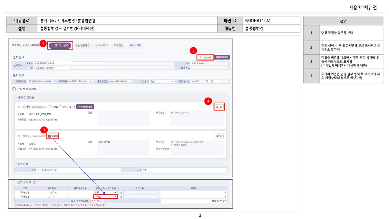389x219 pixels.
Task: Open the 미작업 dropdown in U+ TV row
Action: [x=105, y=196]
